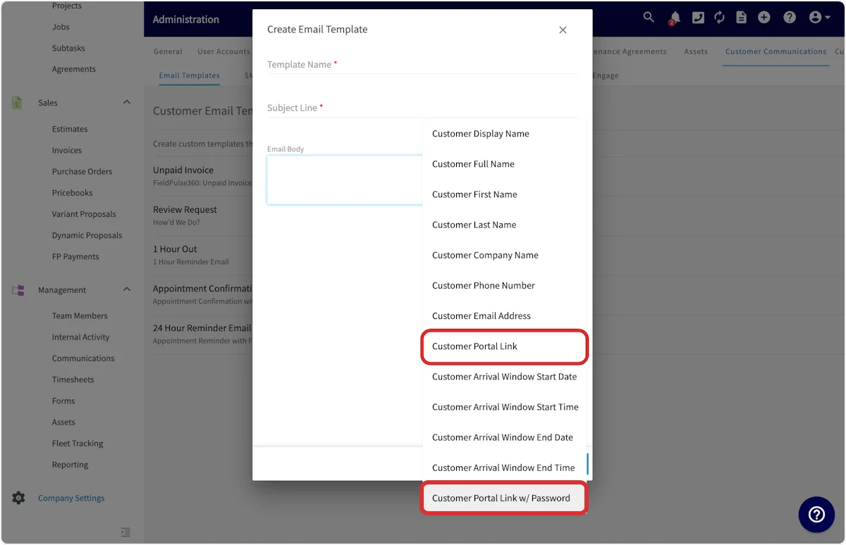Viewport: 846px width, 545px height.
Task: Click inside the Email Body text area
Action: click(x=345, y=180)
